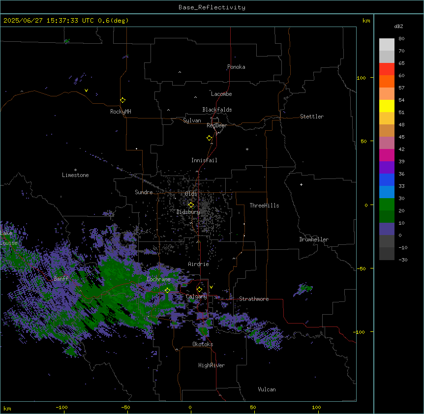Click the Strathmore city label
This screenshot has width=424, height=414.
pos(254,299)
